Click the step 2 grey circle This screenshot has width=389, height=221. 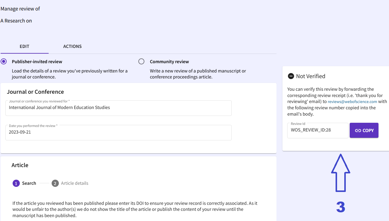pyautogui.click(x=55, y=183)
